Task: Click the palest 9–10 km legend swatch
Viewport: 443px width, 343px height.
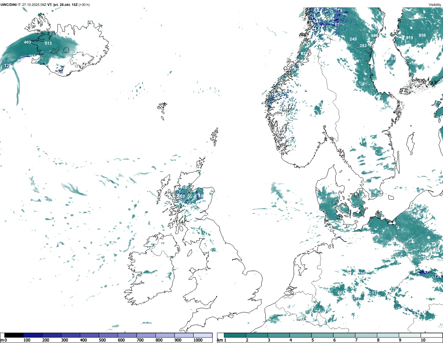Action: click(410, 335)
